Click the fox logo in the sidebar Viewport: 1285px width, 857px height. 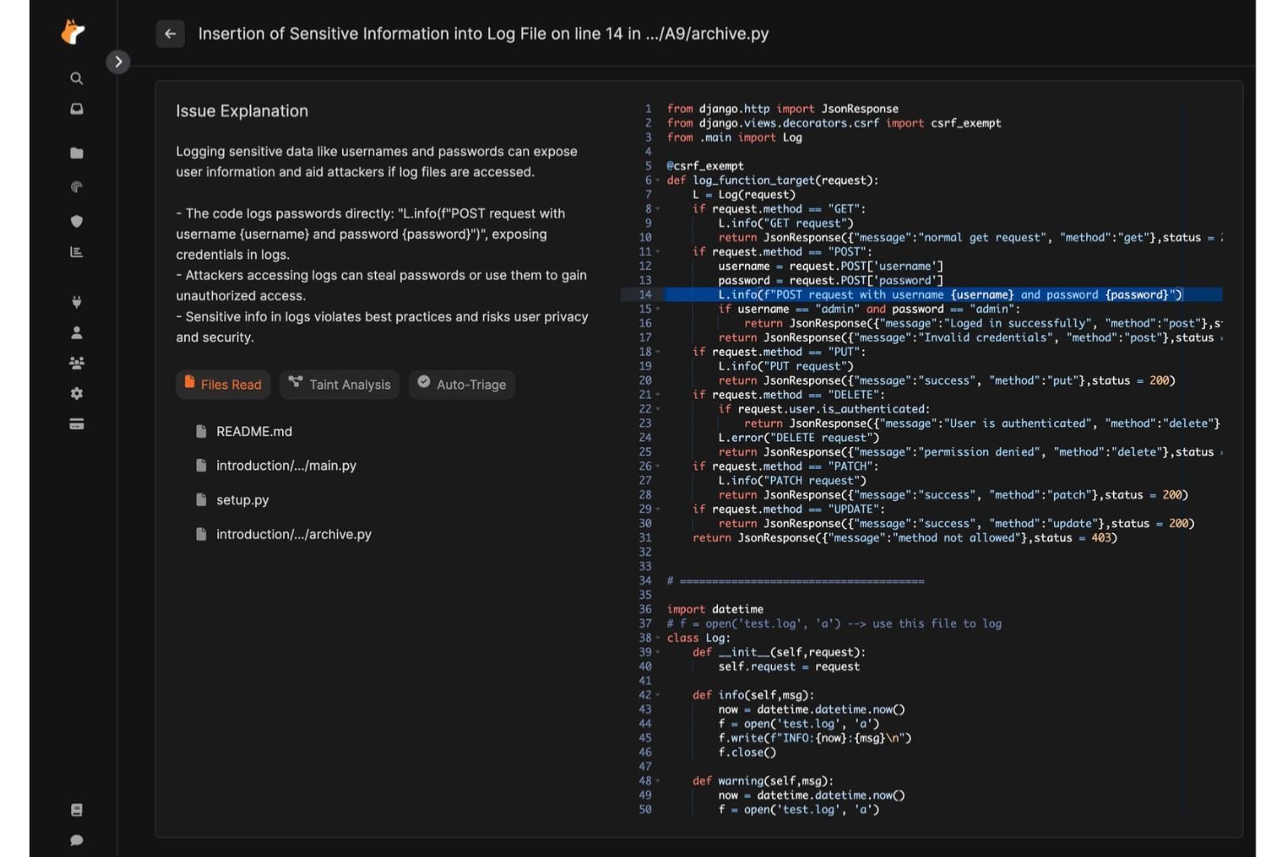74,33
